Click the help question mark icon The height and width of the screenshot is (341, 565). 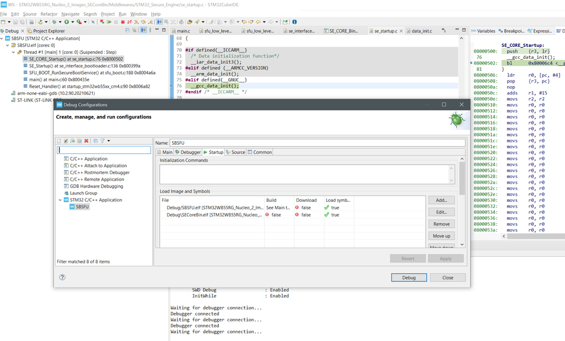tap(62, 277)
